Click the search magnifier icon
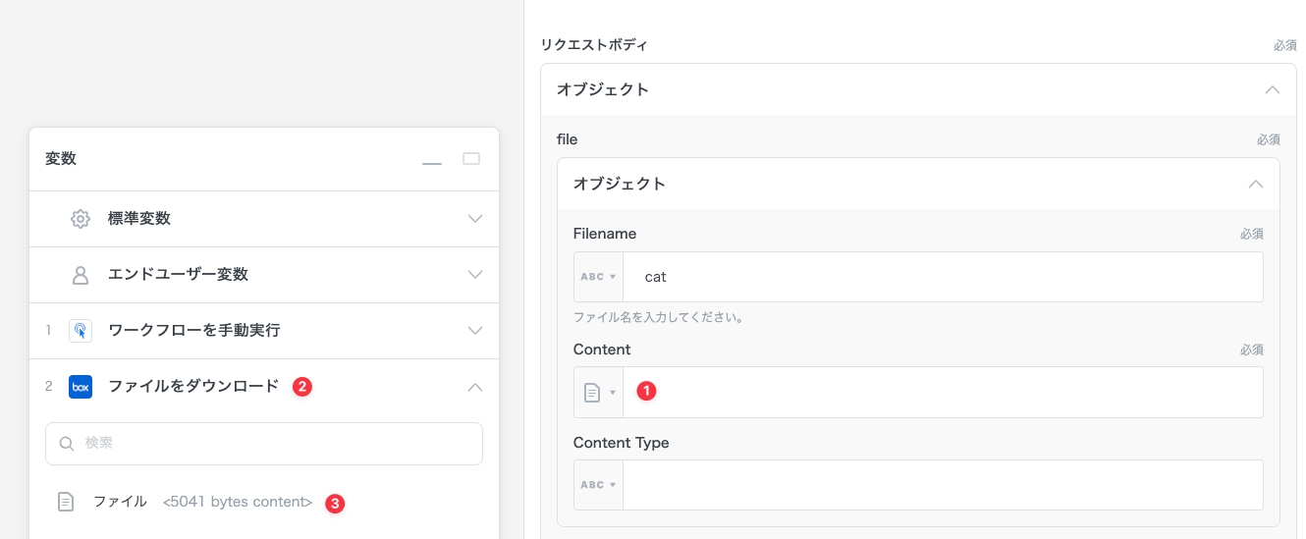1306x539 pixels. (67, 444)
